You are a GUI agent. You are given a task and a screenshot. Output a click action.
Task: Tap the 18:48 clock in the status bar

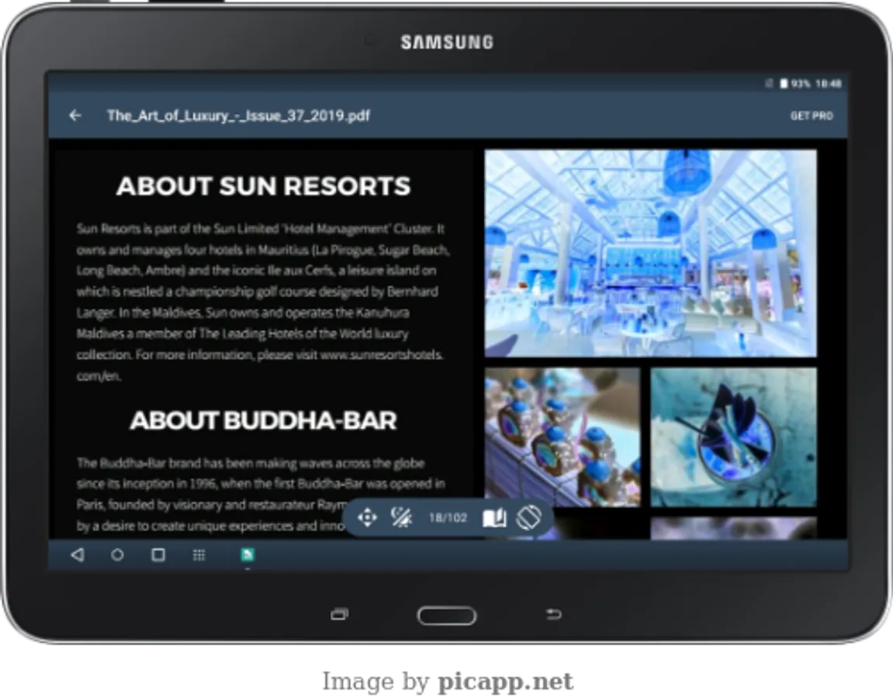click(828, 84)
